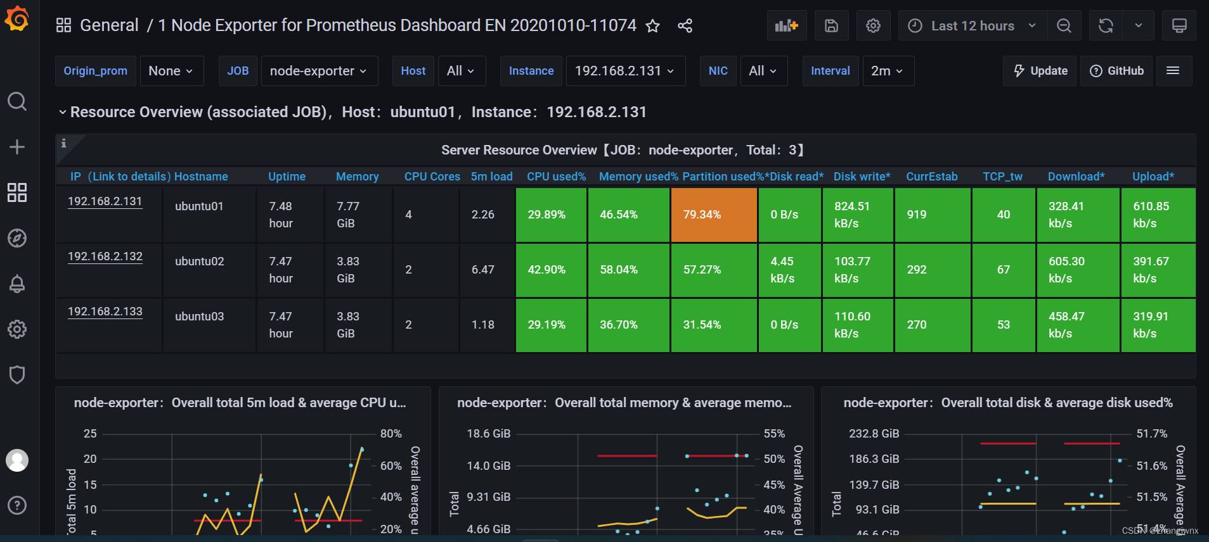Open the Interval 2m dropdown
Viewport: 1209px width, 542px height.
tap(888, 71)
